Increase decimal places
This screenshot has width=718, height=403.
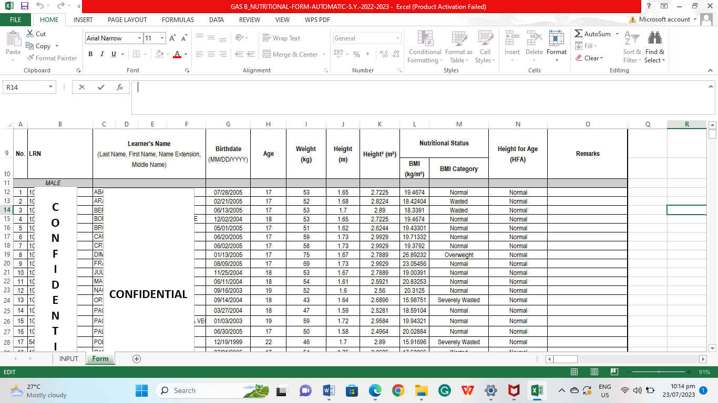(384, 54)
